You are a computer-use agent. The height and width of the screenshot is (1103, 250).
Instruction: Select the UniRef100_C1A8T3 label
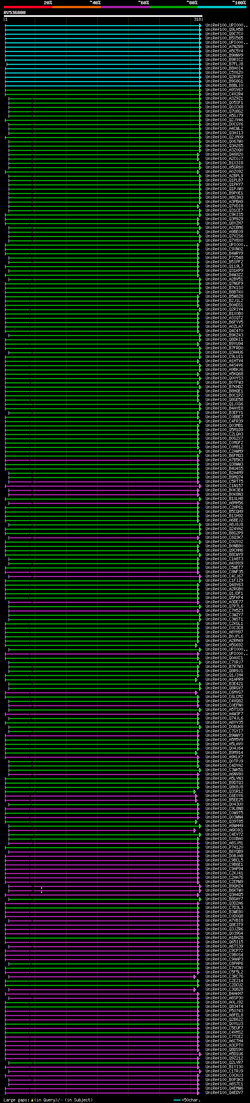[224, 559]
